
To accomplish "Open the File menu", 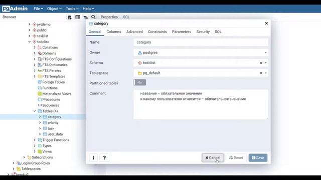I will (x=38, y=9).
